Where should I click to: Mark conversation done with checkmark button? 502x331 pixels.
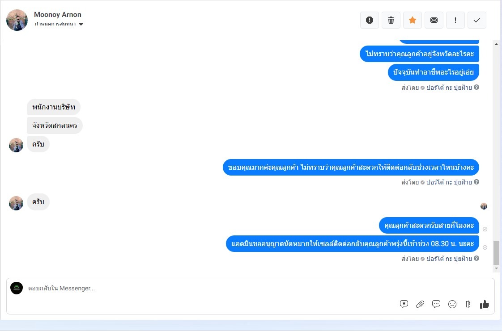click(476, 20)
